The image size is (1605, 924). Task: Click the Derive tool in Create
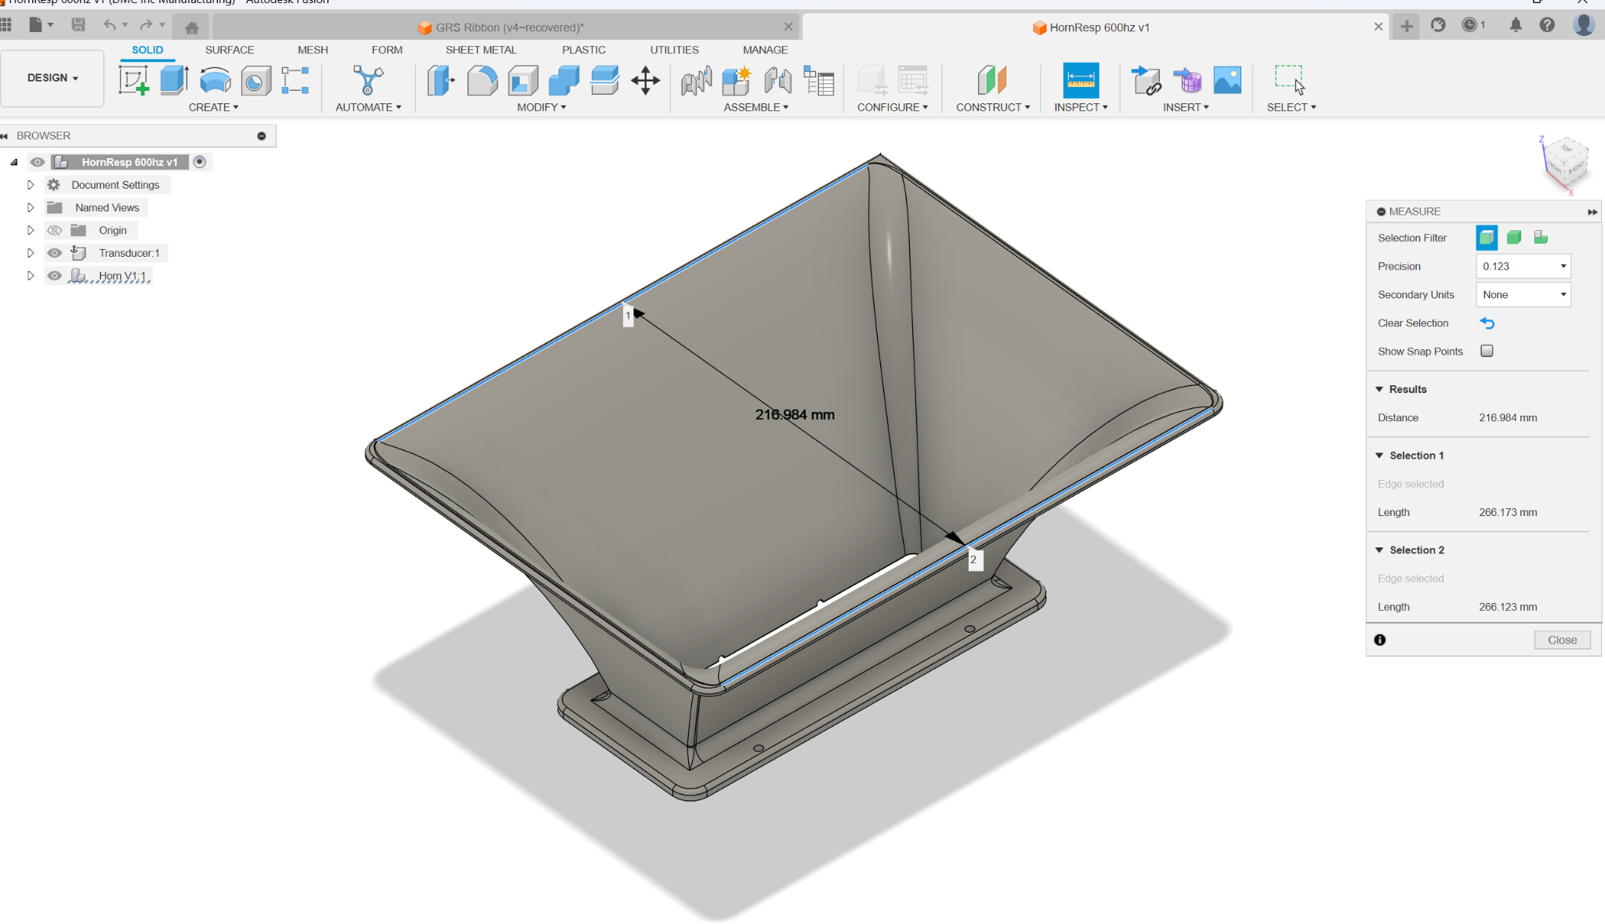[x=295, y=80]
